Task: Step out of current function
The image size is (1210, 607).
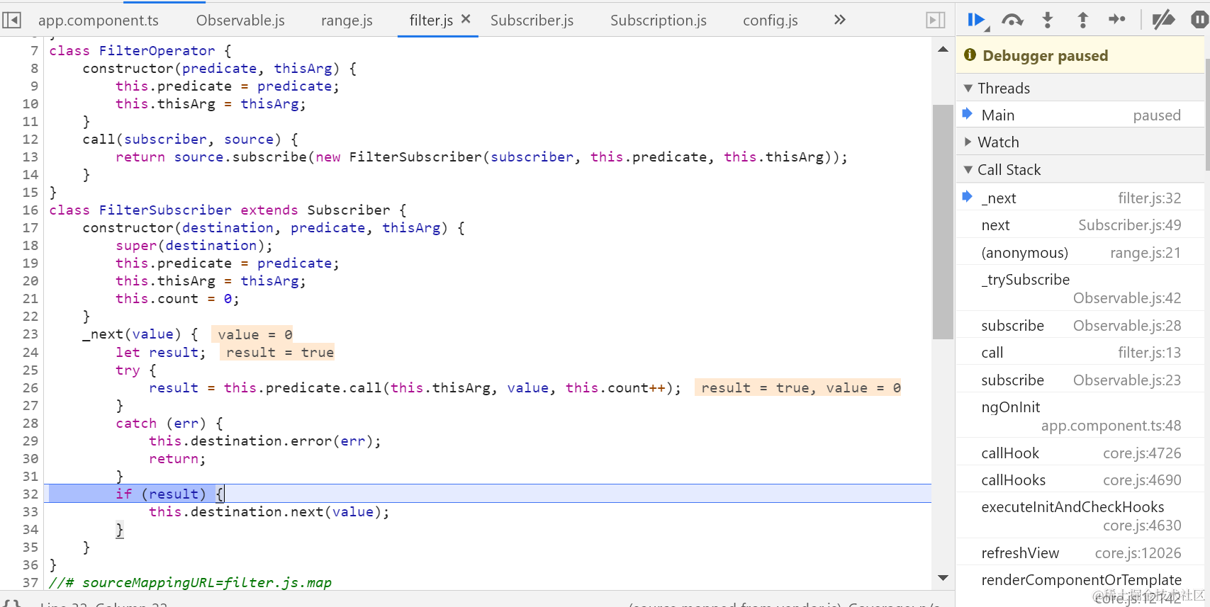Action: click(1082, 20)
